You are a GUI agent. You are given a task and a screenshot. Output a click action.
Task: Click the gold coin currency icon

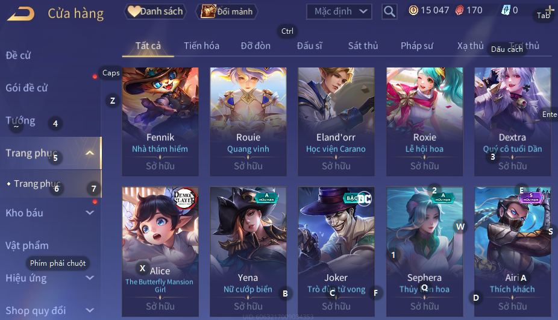[413, 10]
